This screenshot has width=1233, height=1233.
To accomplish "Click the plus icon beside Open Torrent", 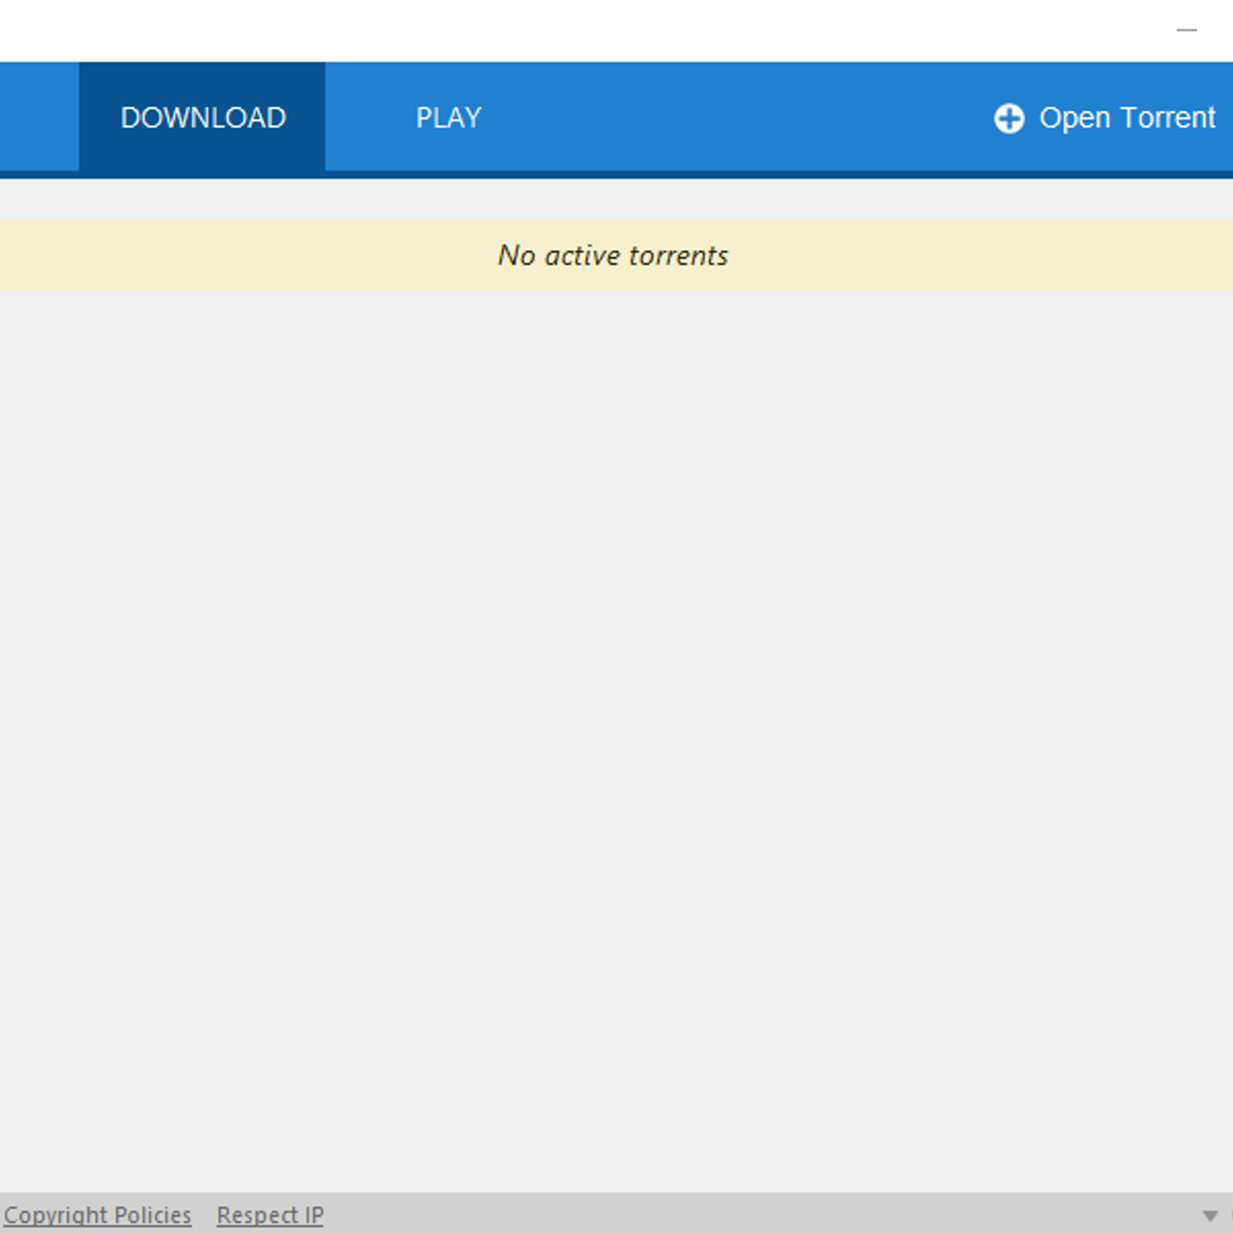I will point(1009,119).
